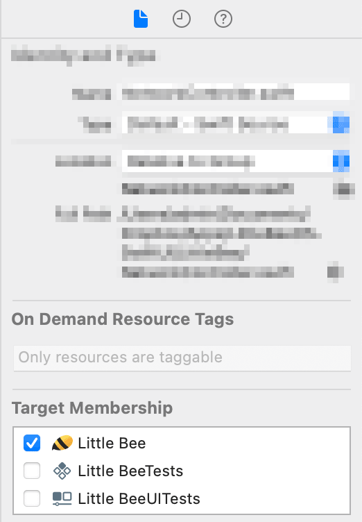Click the 'Only resources are taggable' field
This screenshot has height=522, width=362.
tap(182, 358)
